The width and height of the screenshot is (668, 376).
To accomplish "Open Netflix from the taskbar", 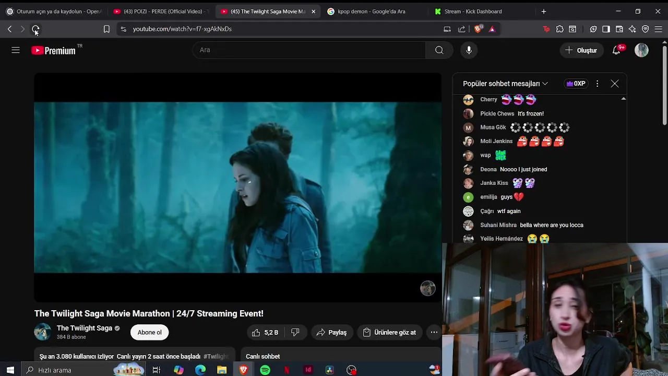I will [x=287, y=370].
